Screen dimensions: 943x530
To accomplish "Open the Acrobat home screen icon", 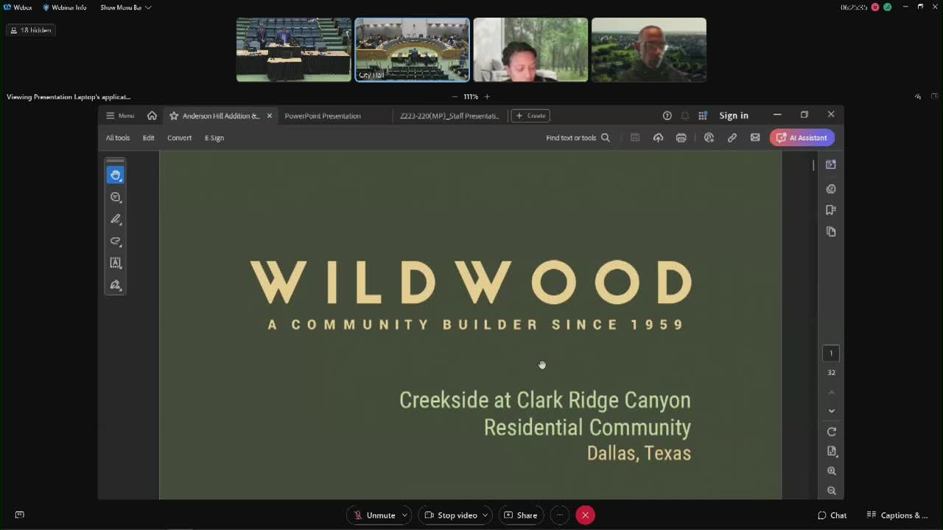I will (152, 116).
